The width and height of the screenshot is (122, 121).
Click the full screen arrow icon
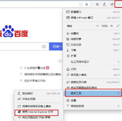coord(118,26)
